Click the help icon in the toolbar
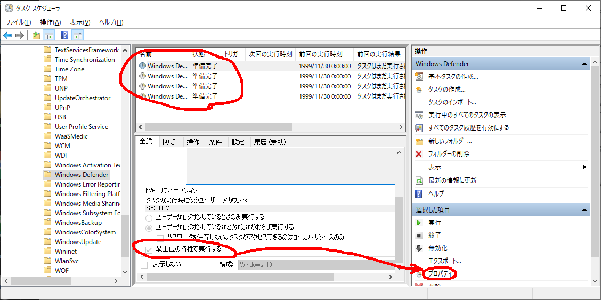 pyautogui.click(x=64, y=36)
